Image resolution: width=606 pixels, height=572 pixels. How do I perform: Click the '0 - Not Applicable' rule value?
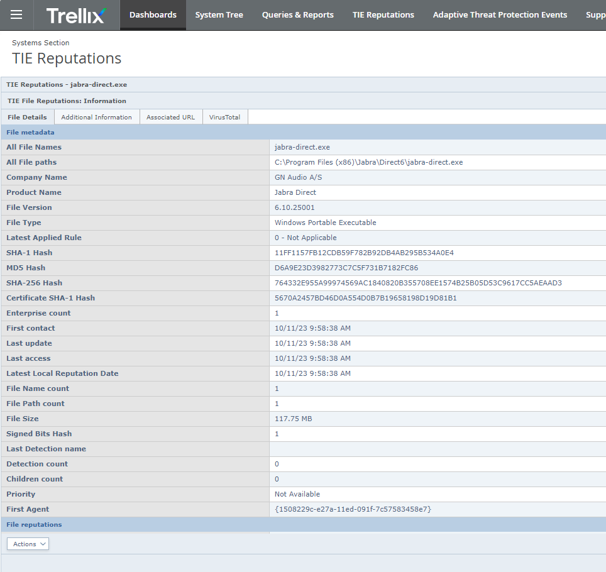click(306, 238)
